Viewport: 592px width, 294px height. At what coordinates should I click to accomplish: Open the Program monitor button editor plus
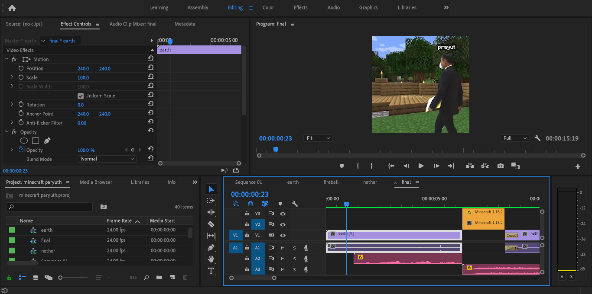578,166
